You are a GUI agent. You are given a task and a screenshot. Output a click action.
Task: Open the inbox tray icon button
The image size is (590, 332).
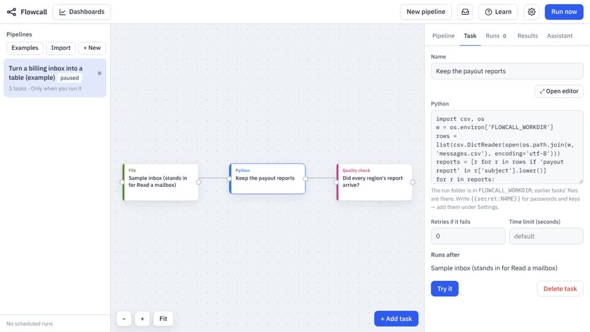click(465, 12)
